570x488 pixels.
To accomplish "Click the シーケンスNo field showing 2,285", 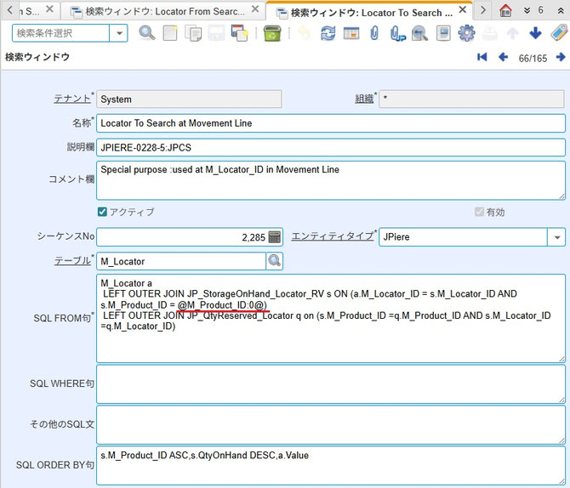I will tap(182, 237).
